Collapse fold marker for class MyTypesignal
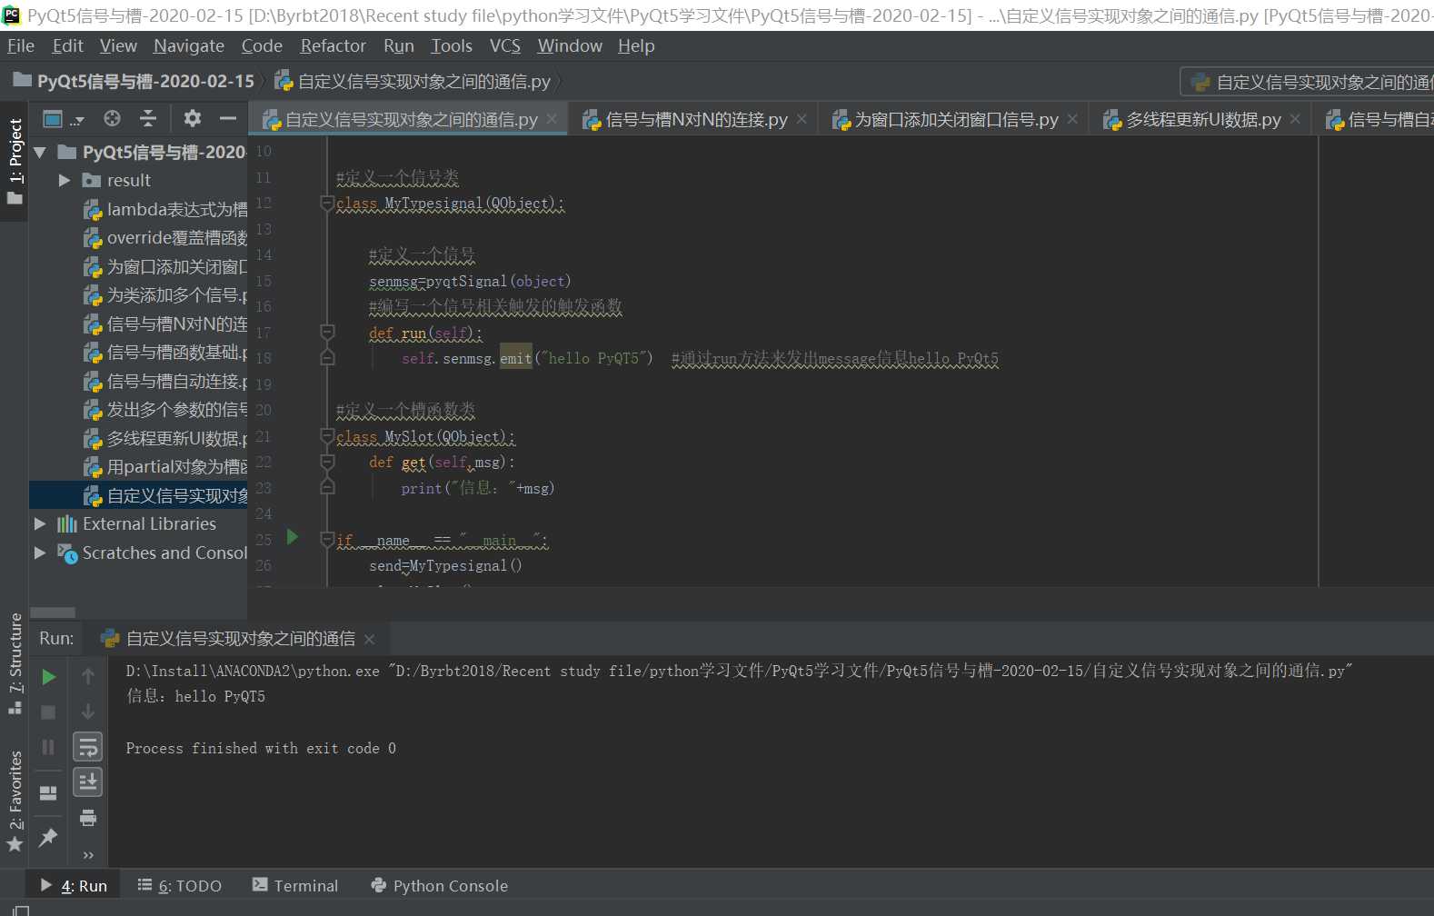The width and height of the screenshot is (1434, 916). pos(327,204)
